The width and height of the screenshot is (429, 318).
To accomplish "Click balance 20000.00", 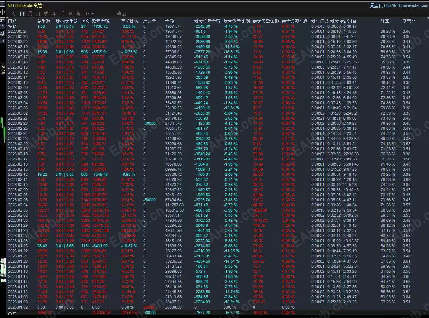I will 173,307.
